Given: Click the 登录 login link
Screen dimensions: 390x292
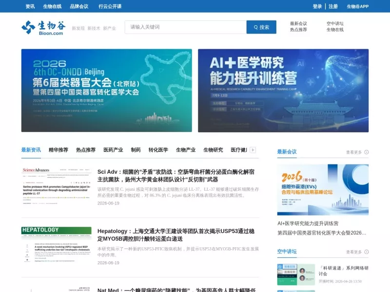Looking at the screenshot, I should point(317,6).
